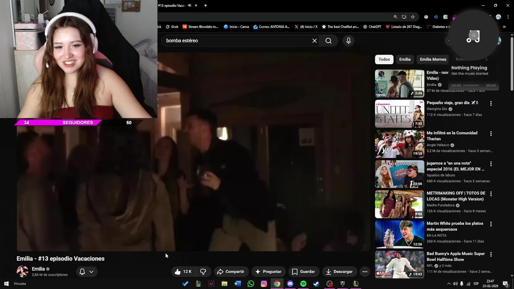Open options for Bad Bunny's Halftime Show video
This screenshot has width=514, height=289.
click(x=491, y=254)
